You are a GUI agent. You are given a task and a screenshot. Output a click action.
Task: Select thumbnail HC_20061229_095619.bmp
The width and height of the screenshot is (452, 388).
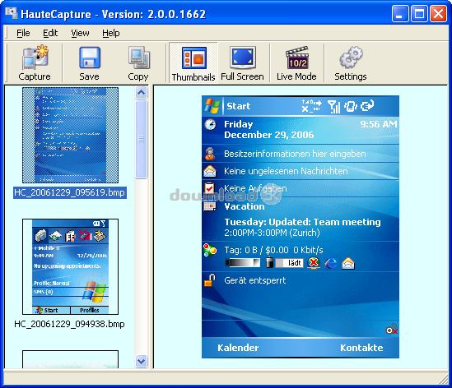click(x=70, y=136)
